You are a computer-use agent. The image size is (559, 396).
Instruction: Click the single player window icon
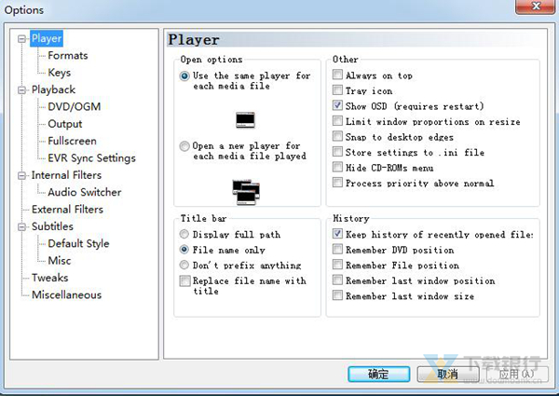coord(245,120)
